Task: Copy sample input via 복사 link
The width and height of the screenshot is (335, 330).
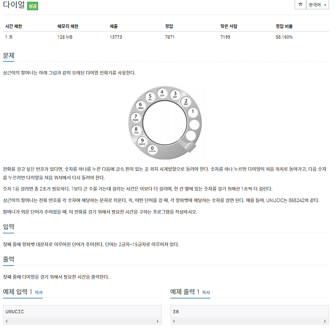Action: 39,292
